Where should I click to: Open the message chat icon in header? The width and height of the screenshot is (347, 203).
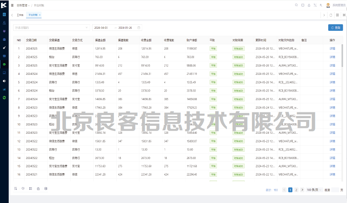302,5
